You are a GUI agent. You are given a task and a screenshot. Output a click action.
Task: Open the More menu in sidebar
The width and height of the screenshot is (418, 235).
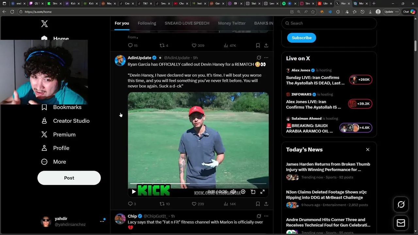pos(54,162)
